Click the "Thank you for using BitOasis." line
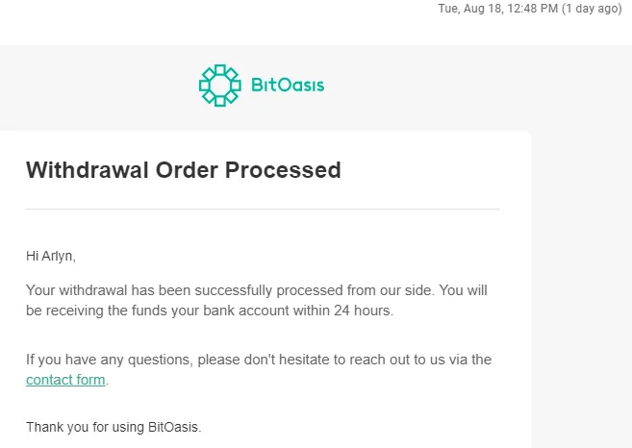Screen dimensions: 632x448 (x=114, y=427)
